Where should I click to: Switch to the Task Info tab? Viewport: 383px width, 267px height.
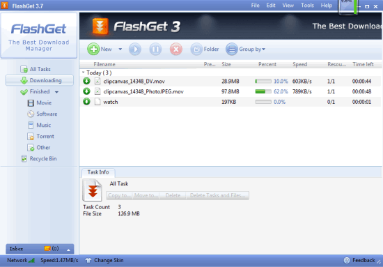point(98,172)
